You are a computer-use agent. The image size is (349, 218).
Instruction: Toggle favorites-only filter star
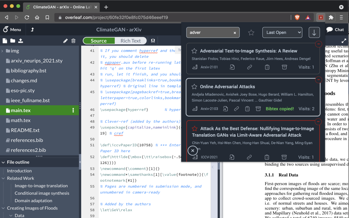251,33
